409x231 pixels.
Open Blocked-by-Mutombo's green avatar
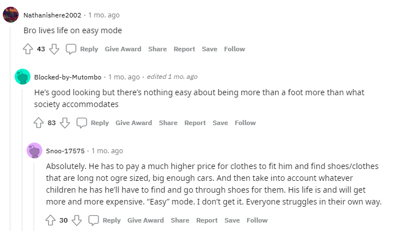(x=23, y=77)
